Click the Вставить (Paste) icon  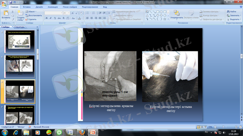pyautogui.click(x=5, y=13)
